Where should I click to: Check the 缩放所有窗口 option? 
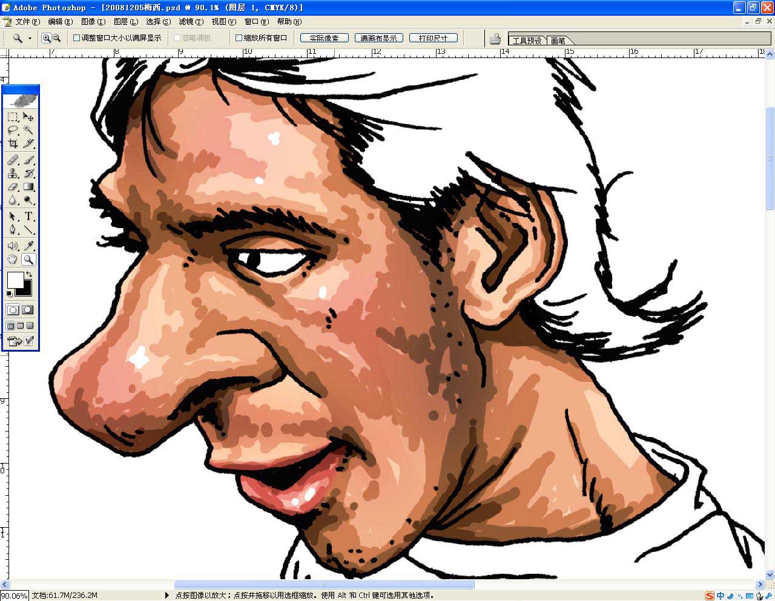point(239,38)
